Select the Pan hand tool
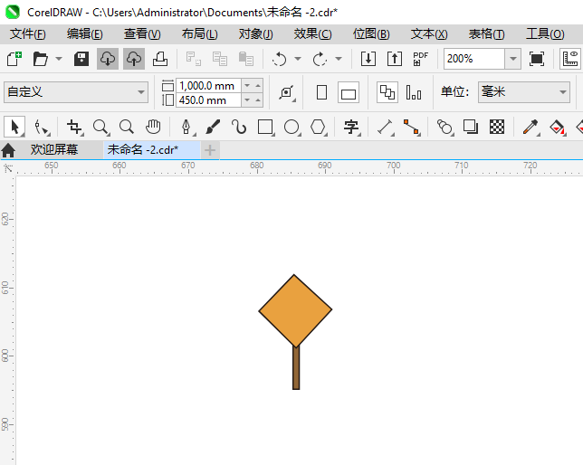 click(153, 128)
